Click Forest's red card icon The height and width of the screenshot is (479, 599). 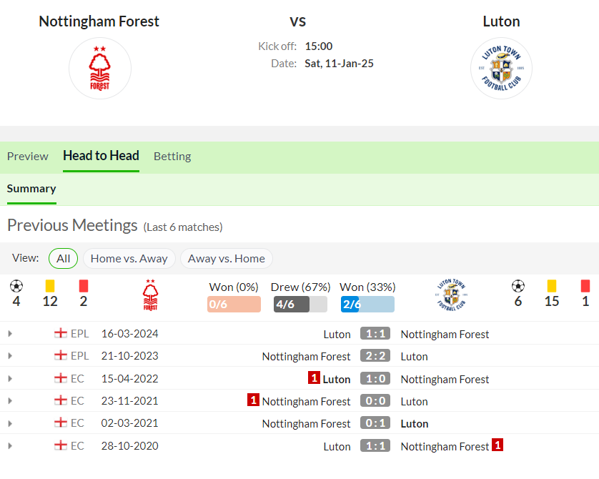[84, 286]
